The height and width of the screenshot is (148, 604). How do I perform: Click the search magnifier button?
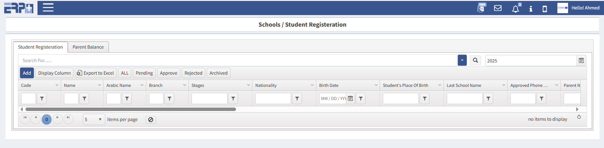(x=475, y=60)
